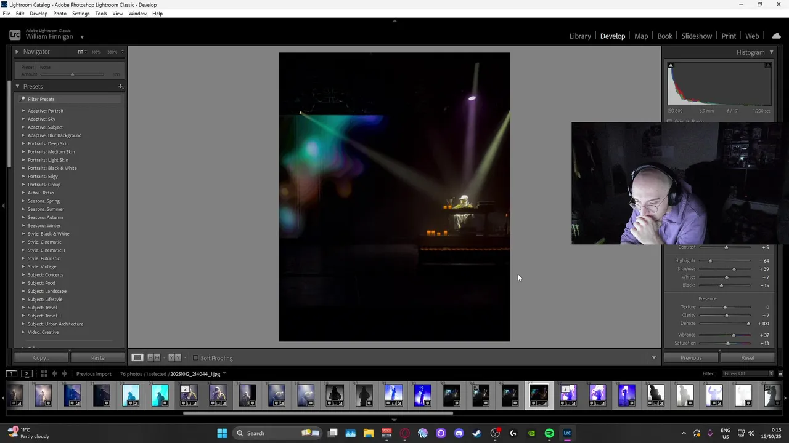Open the weather widget showing 11°C
This screenshot has width=789, height=443.
coord(28,433)
